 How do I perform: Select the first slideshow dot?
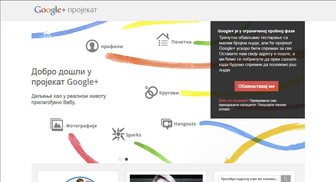click(x=120, y=159)
